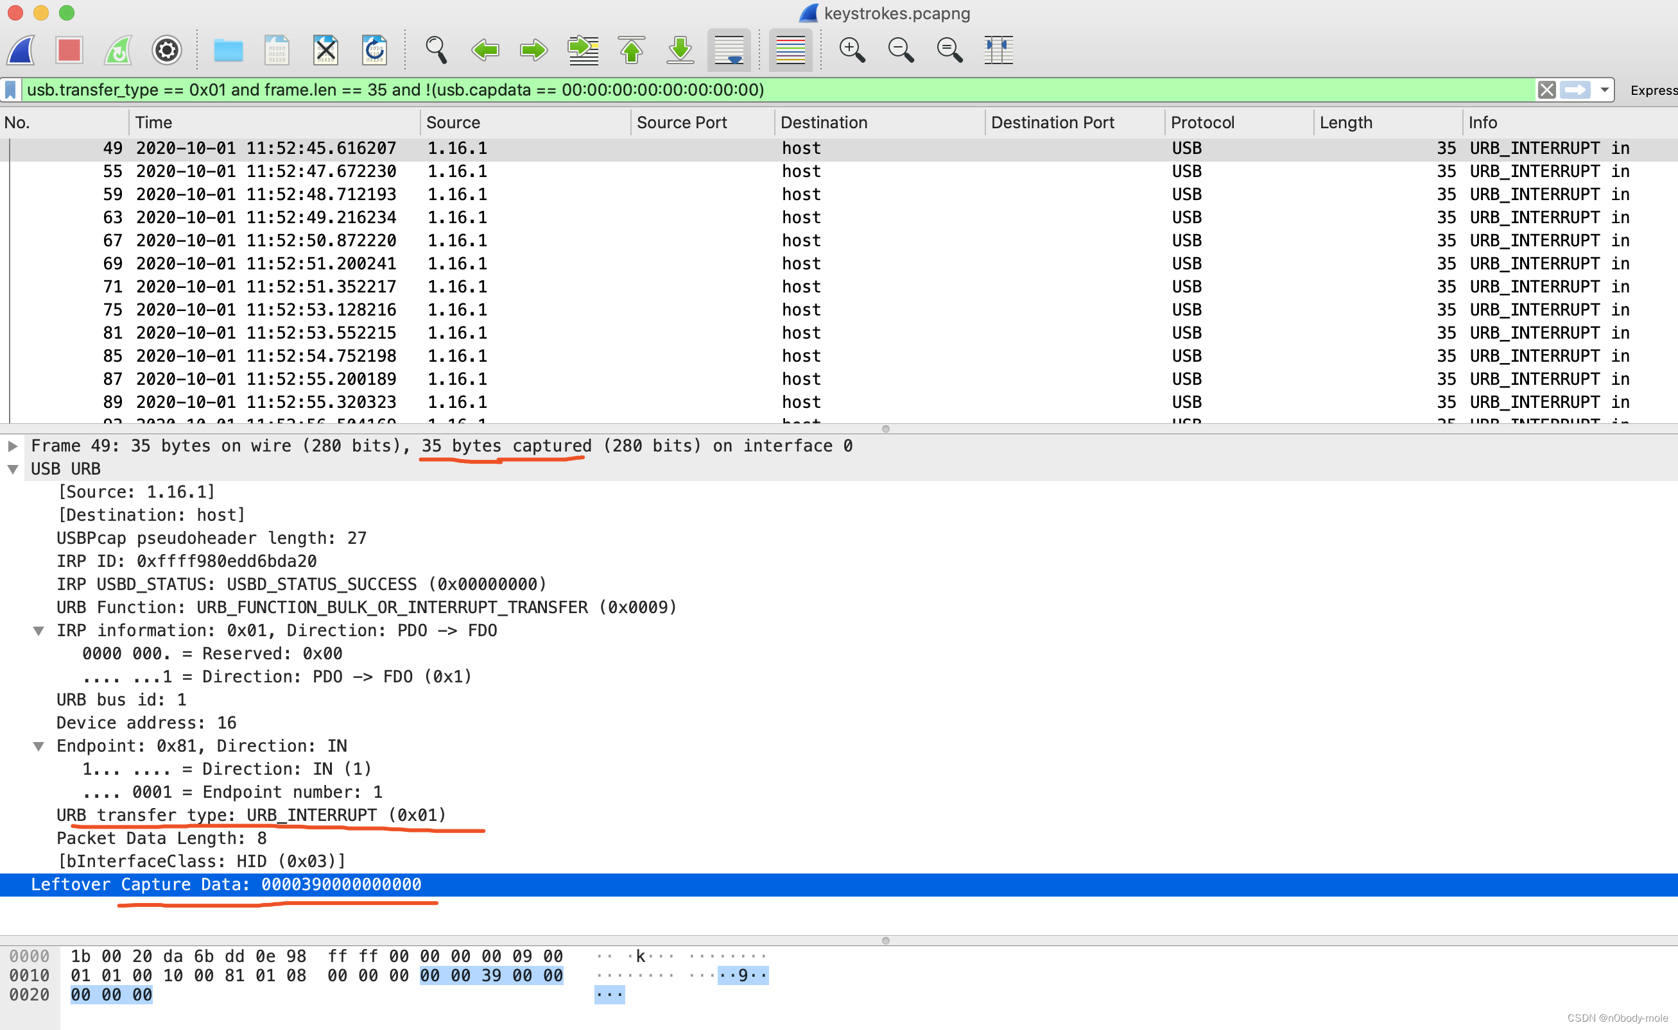Screen dimensions: 1678x1030
Task: Open a capture file with folder icon
Action: (x=228, y=50)
